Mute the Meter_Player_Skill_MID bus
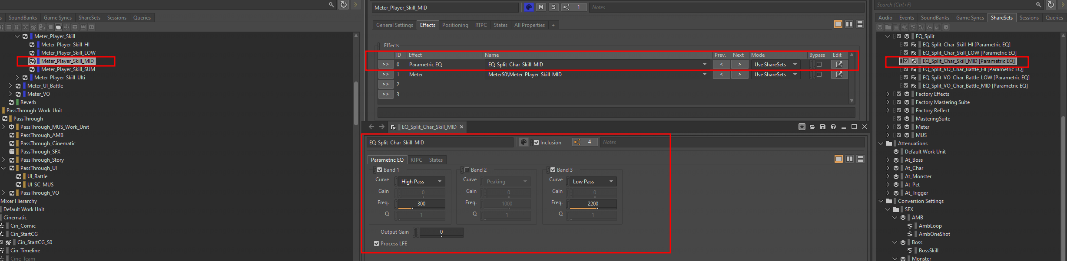Image resolution: width=1067 pixels, height=261 pixels. coord(541,7)
